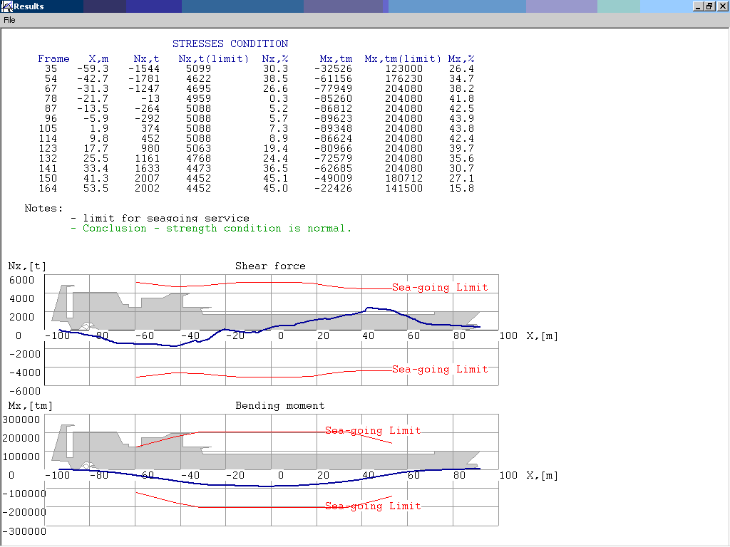This screenshot has width=730, height=547.
Task: Click Mx limit value 123000
Action: pyautogui.click(x=403, y=69)
